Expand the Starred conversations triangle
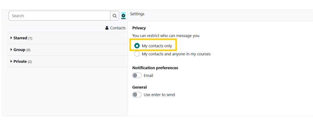The width and height of the screenshot is (313, 124). [11, 38]
